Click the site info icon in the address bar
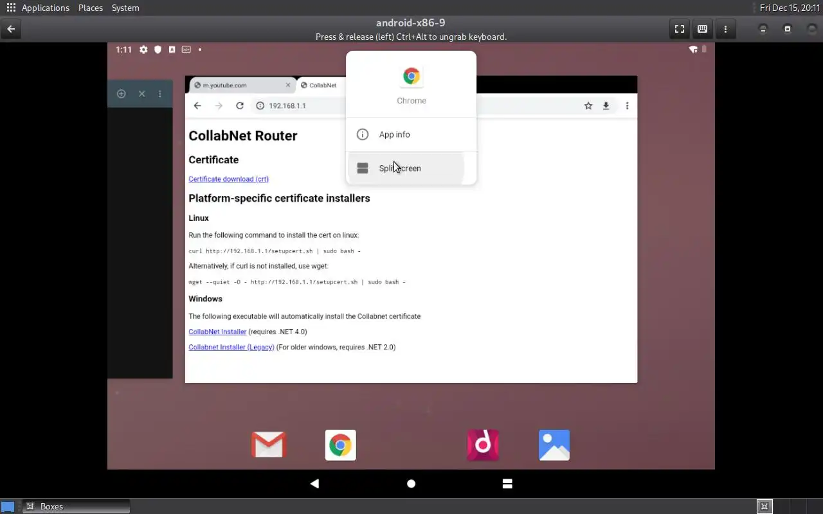823x514 pixels. click(260, 106)
